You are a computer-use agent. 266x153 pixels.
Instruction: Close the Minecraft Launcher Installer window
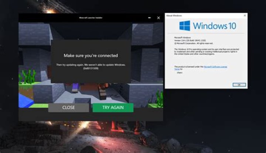click(x=158, y=18)
